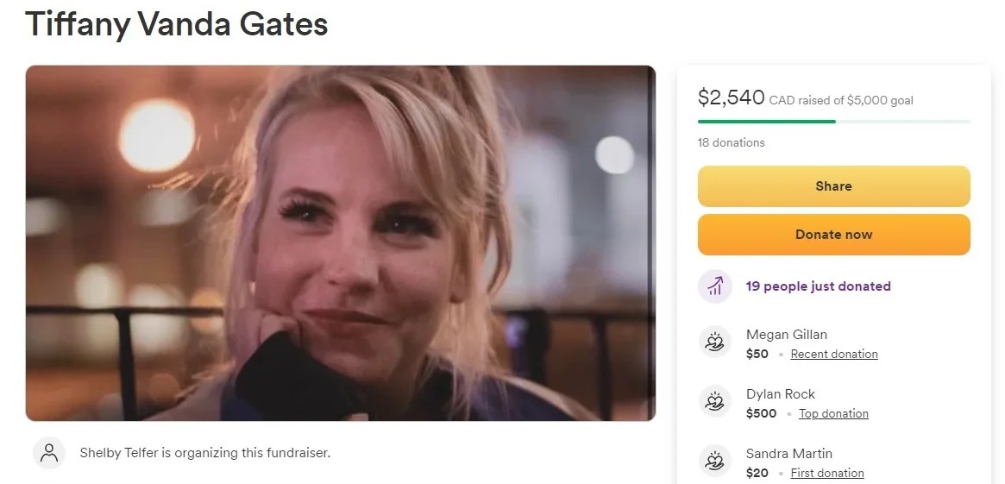Click the 19 people just donated text
Screen dimensions: 1005x484
coord(819,286)
